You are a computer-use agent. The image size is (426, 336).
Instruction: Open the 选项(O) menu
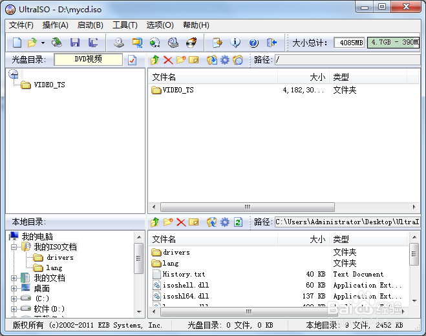pyautogui.click(x=160, y=25)
